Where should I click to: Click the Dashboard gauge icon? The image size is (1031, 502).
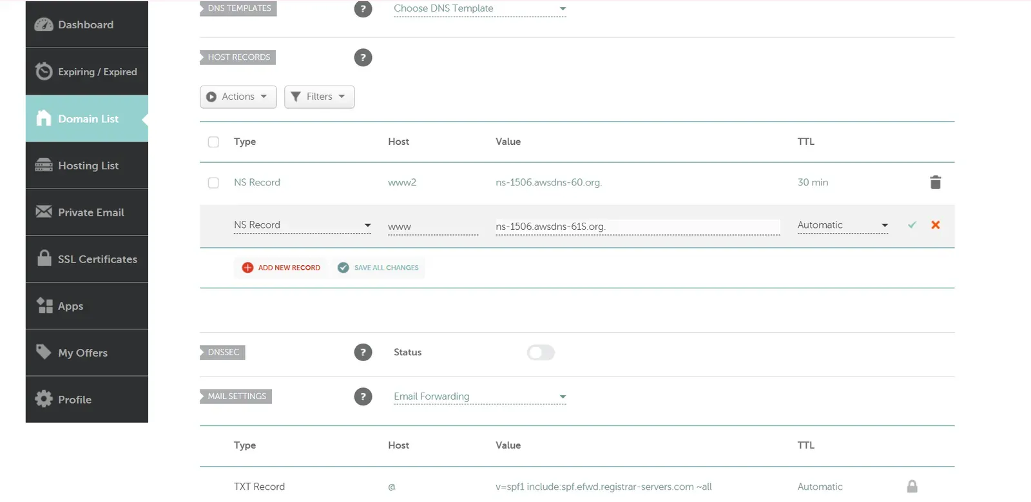point(44,24)
